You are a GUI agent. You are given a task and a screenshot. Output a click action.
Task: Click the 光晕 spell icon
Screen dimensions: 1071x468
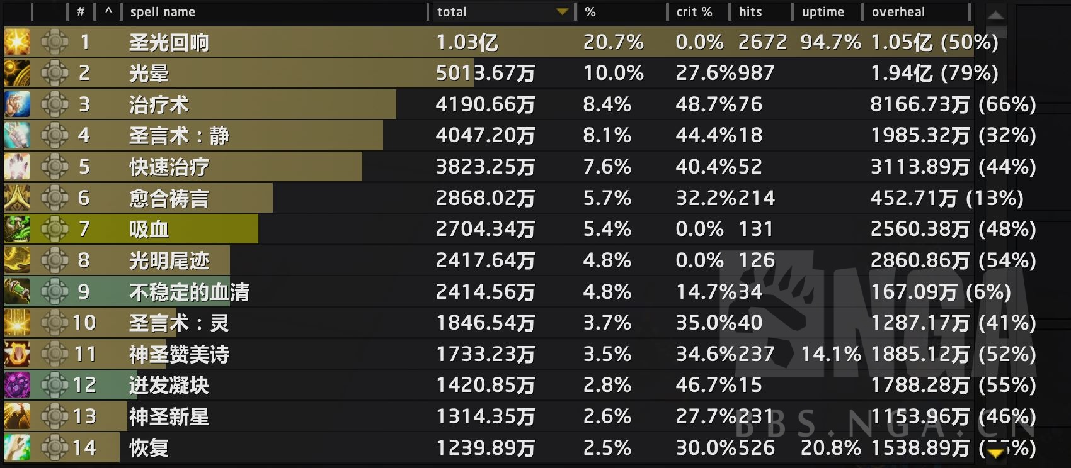coord(17,73)
